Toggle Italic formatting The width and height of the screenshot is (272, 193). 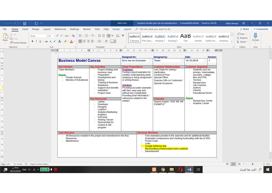[36, 41]
